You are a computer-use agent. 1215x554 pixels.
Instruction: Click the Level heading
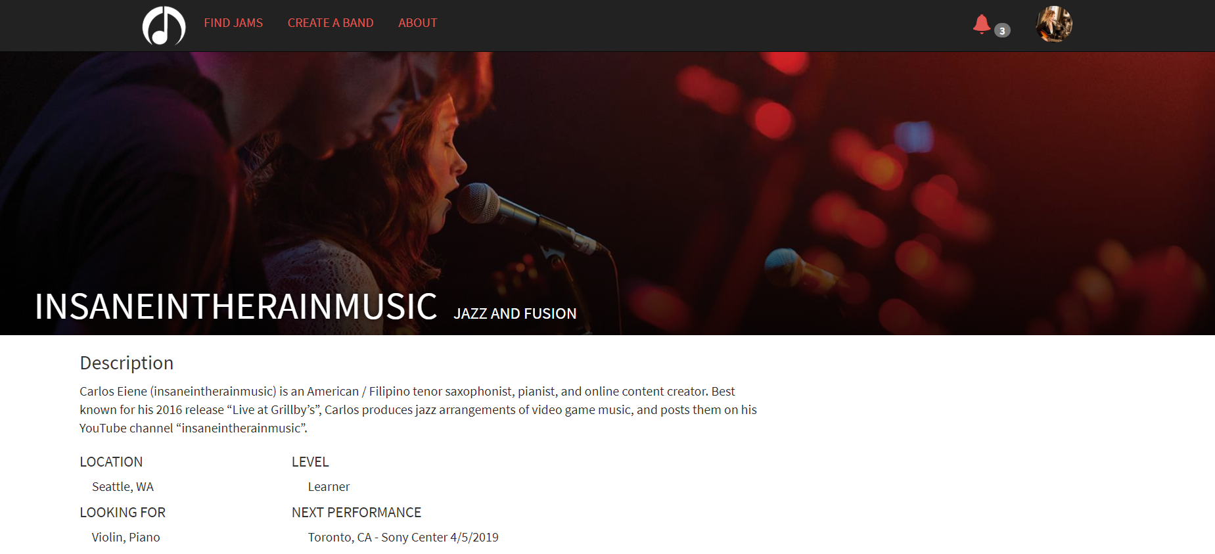tap(310, 462)
